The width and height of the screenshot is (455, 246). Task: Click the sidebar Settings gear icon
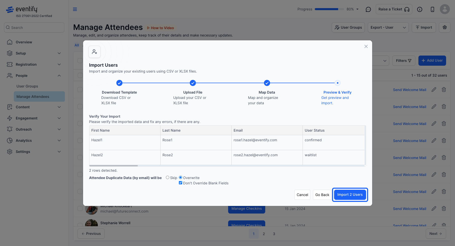pos(10,152)
